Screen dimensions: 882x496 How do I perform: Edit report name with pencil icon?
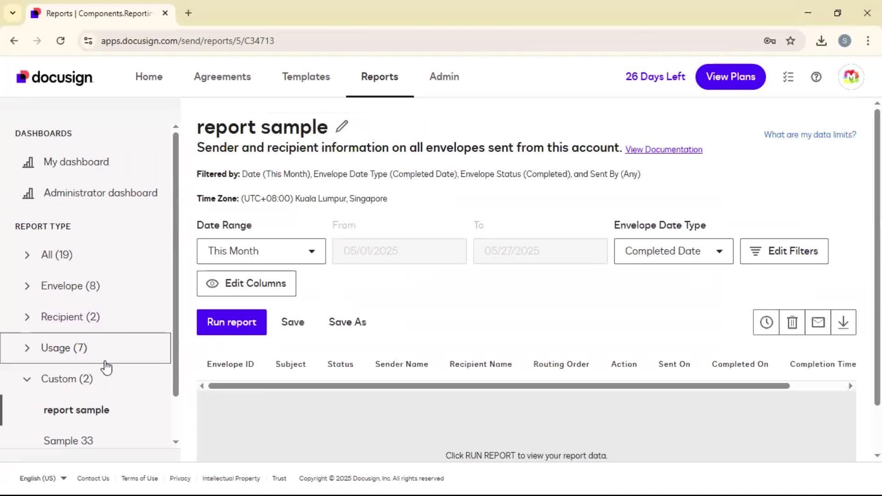[342, 126]
